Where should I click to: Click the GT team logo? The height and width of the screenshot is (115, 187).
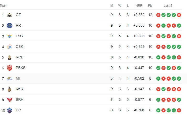coord(10,15)
